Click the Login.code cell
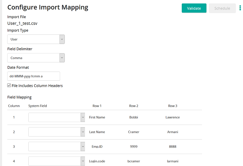The width and height of the screenshot is (243, 166). pos(97,161)
